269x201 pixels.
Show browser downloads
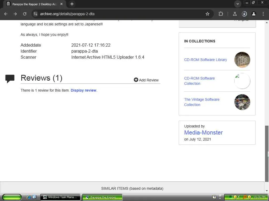[x=244, y=14]
